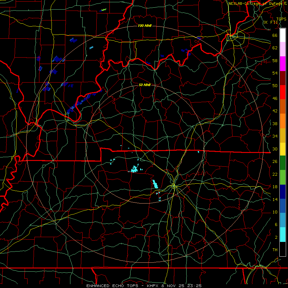Viewport: 288px width, 288px height.
Task: Click the 'TH' threshold label
Action: (275, 250)
